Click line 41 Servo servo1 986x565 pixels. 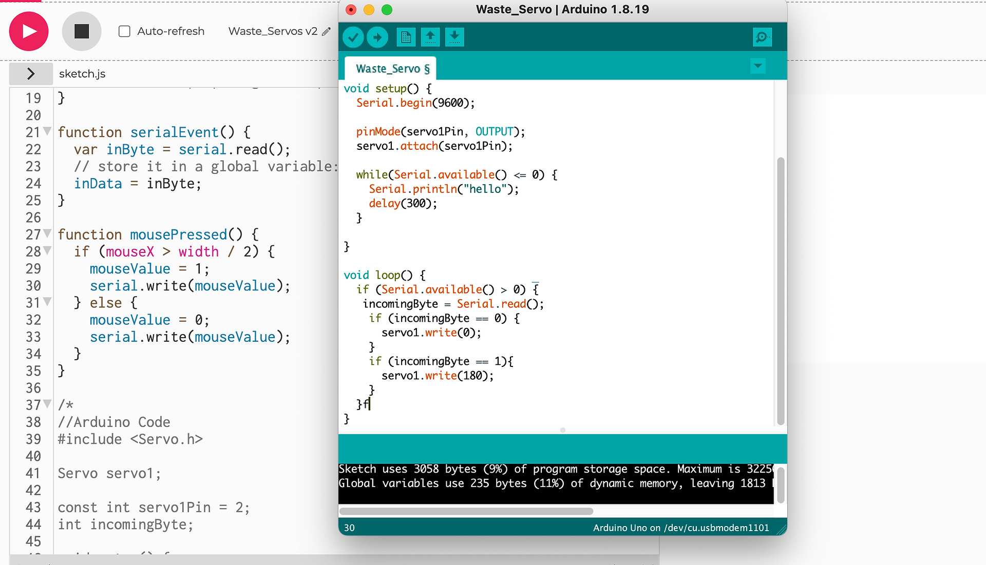[109, 473]
